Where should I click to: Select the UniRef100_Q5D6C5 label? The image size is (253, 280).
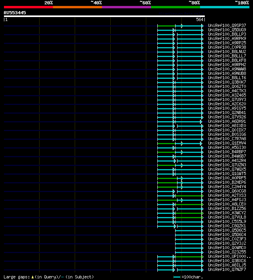pyautogui.click(x=227, y=230)
